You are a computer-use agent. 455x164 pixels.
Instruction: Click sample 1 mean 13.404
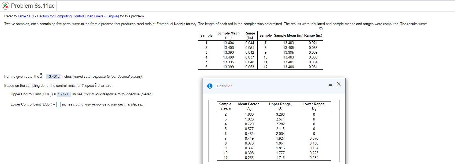228,43
